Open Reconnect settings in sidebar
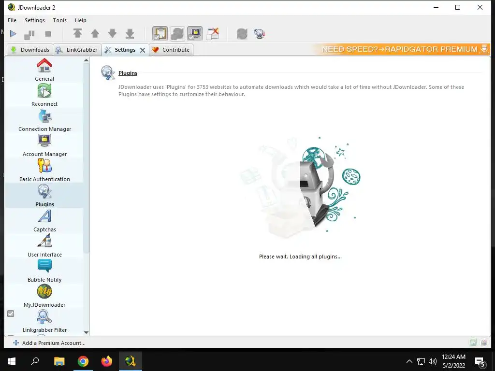This screenshot has height=371, width=495. pyautogui.click(x=44, y=95)
